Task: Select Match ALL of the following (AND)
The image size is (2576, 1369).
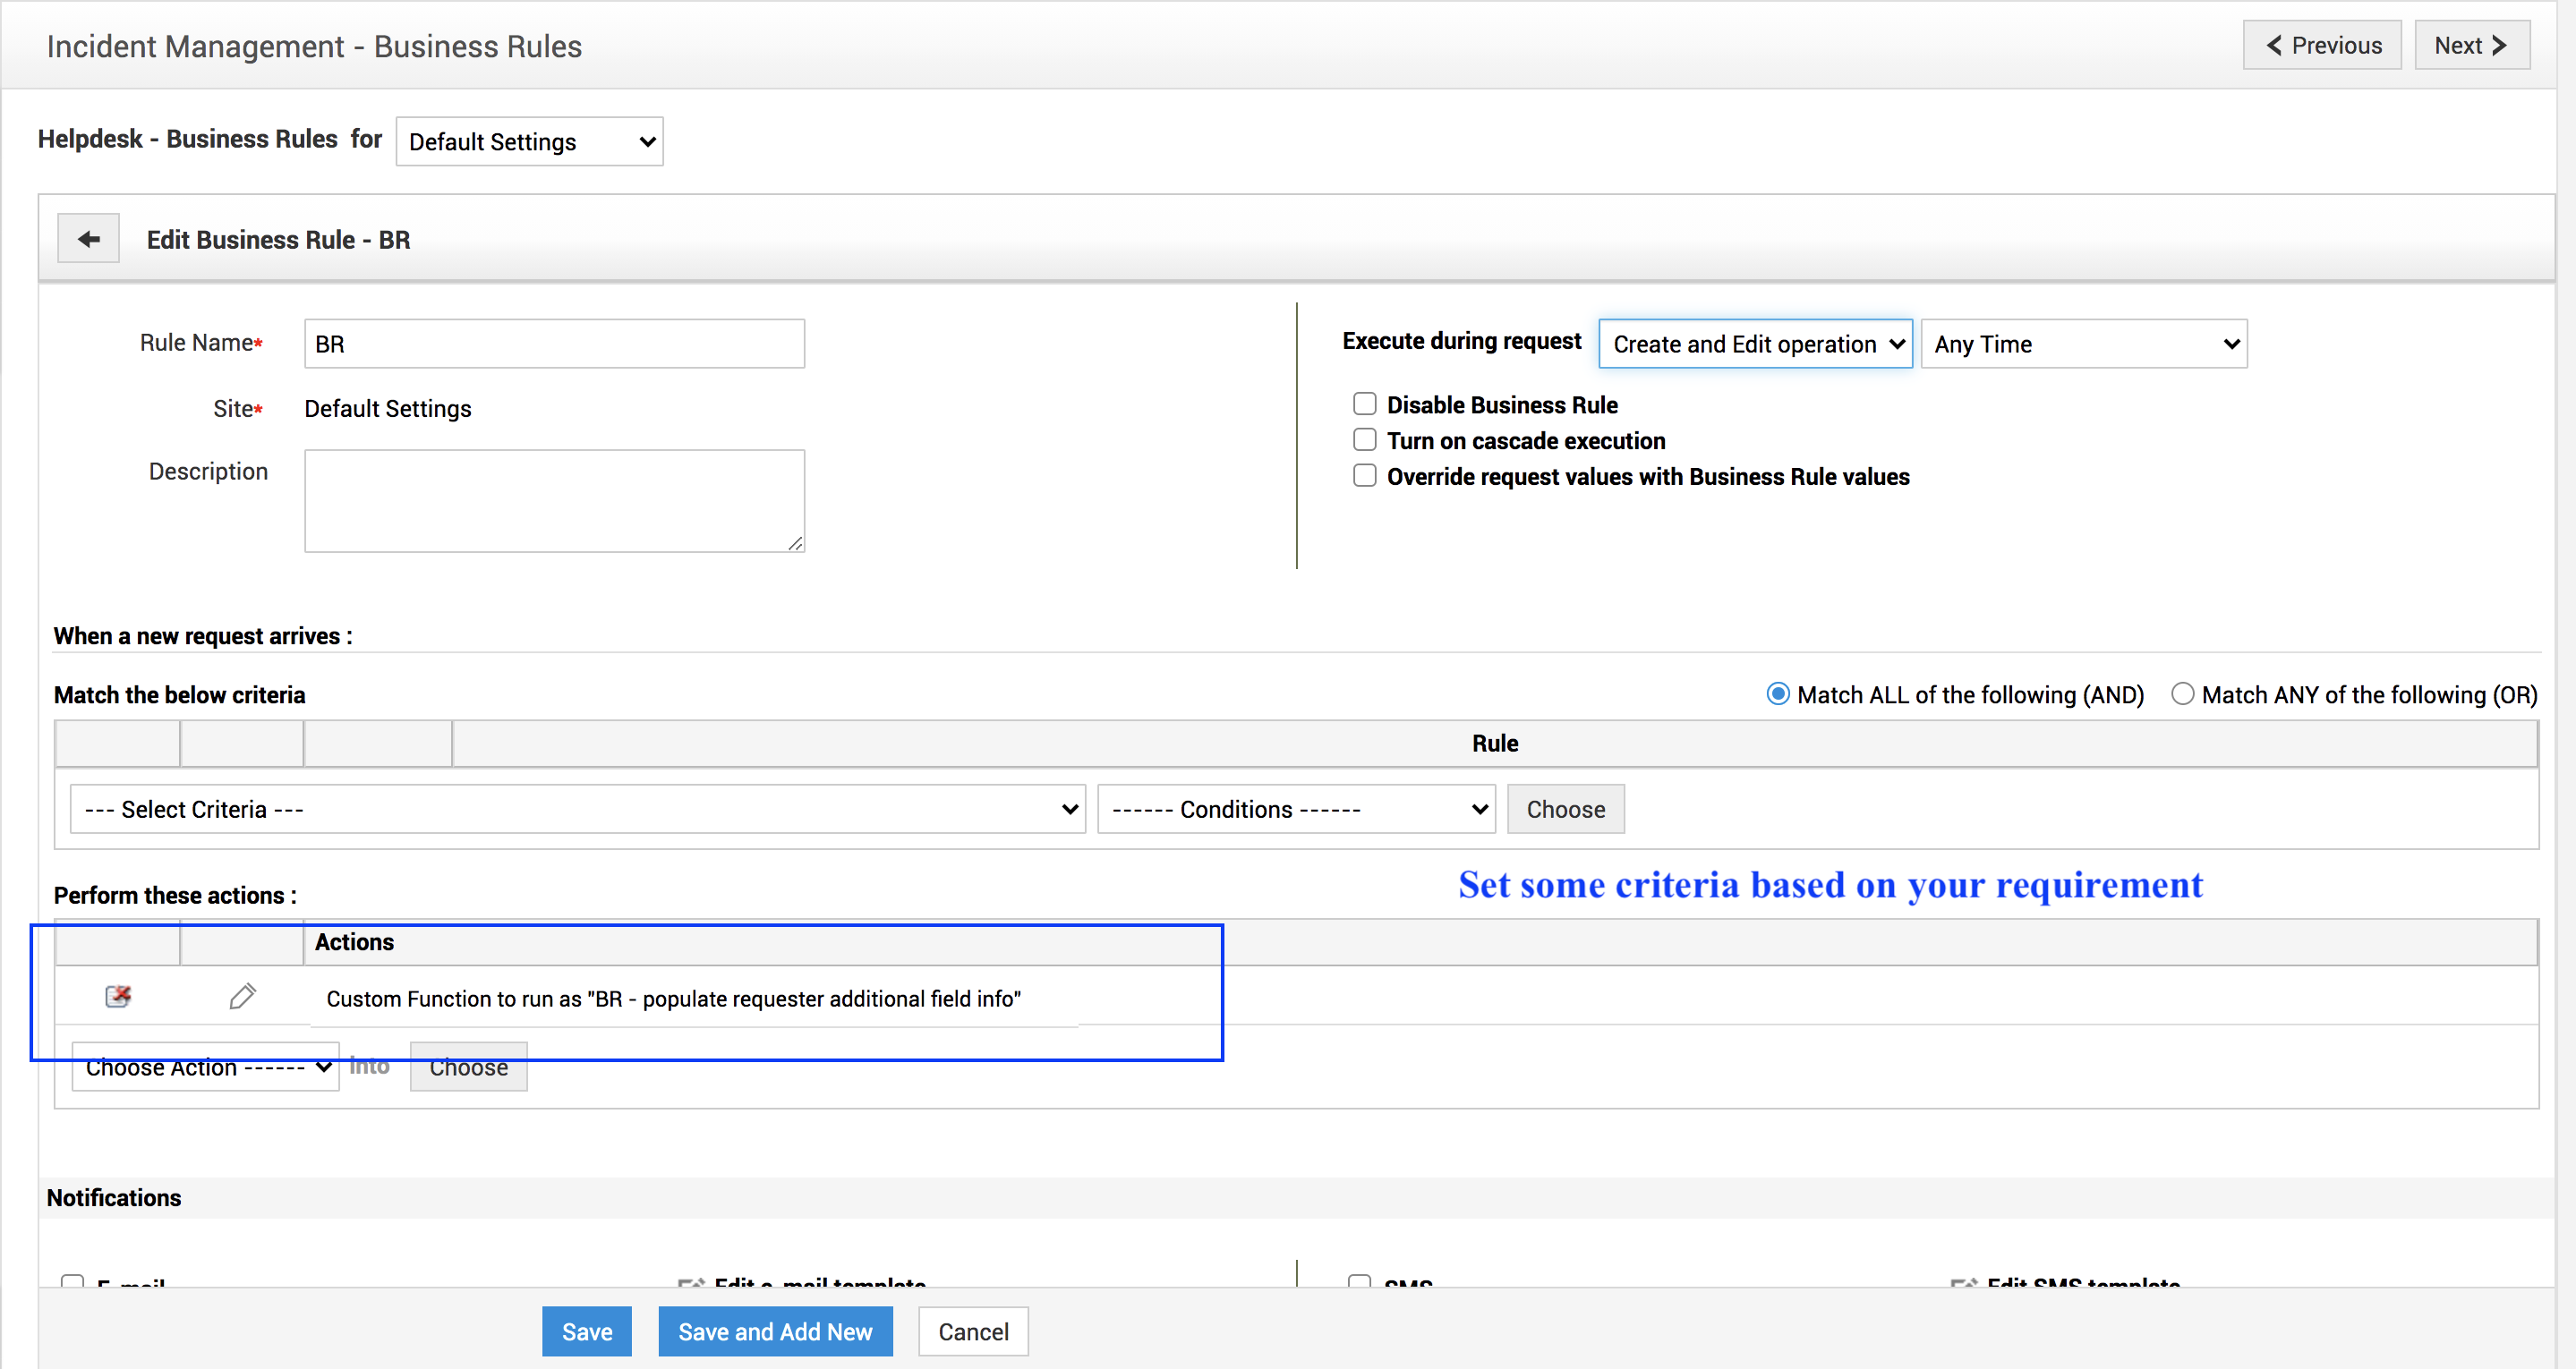Action: point(1777,694)
